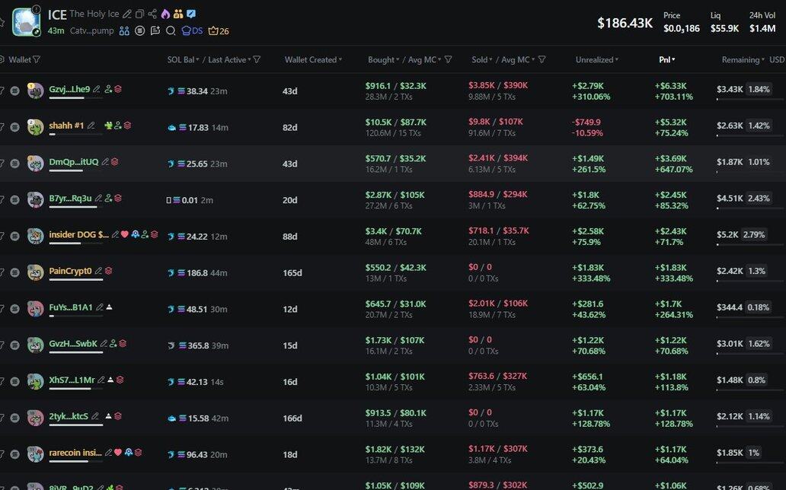
Task: Expand the Remaining column sort dropdown
Action: [743, 59]
